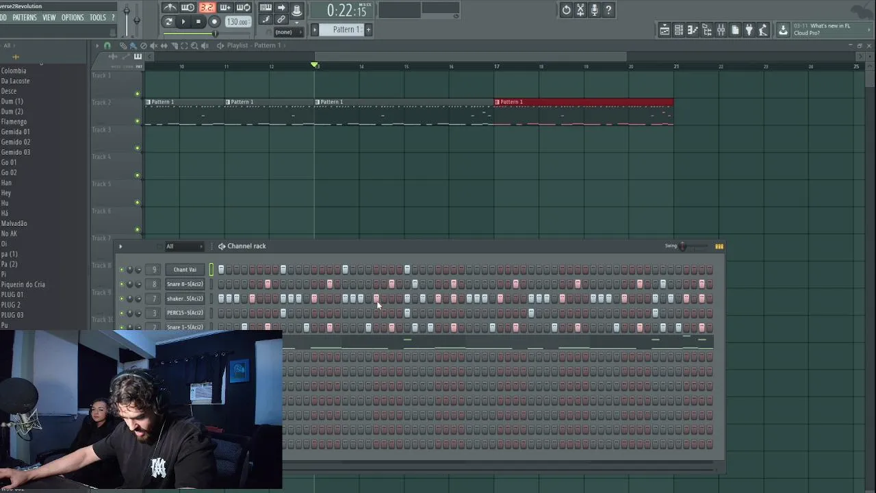The image size is (876, 493).
Task: Toggle typing keyboard to piano icon
Action: click(266, 8)
